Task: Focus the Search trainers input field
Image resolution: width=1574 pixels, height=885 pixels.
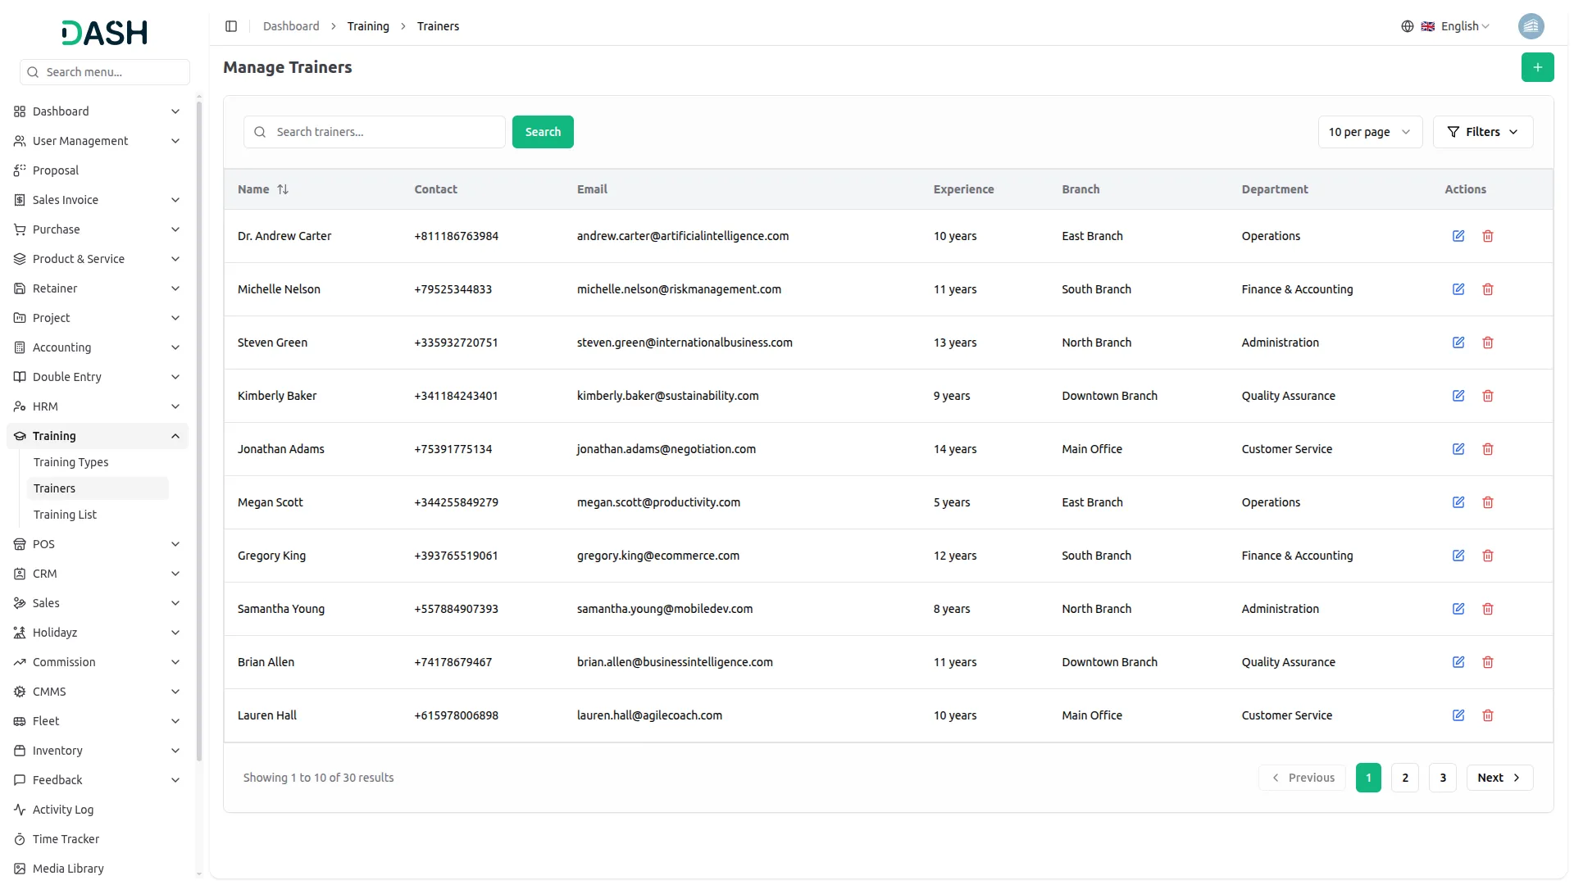Action: pos(375,132)
